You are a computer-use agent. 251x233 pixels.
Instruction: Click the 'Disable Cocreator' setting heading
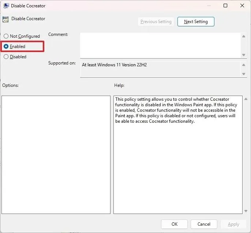pyautogui.click(x=28, y=19)
